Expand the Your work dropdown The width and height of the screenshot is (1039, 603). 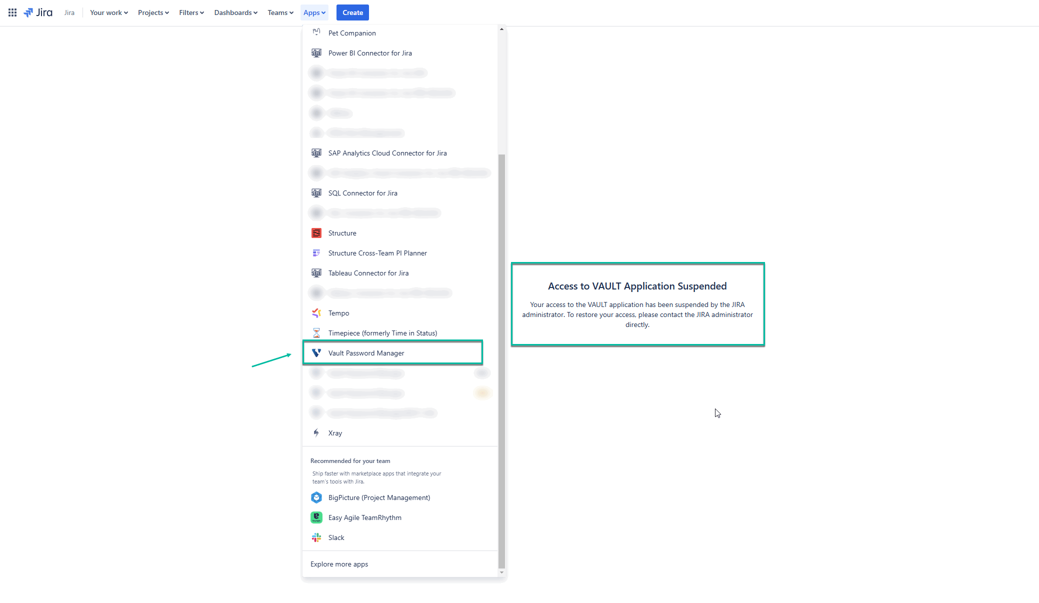pyautogui.click(x=108, y=12)
